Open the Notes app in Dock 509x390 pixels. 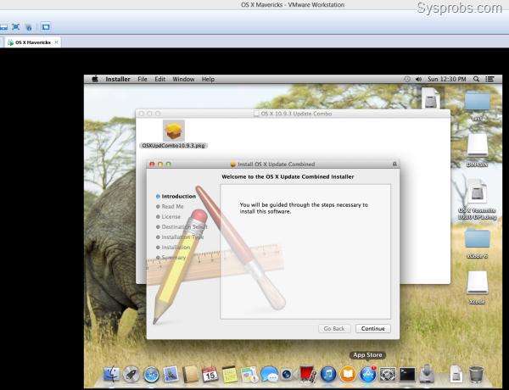click(230, 375)
